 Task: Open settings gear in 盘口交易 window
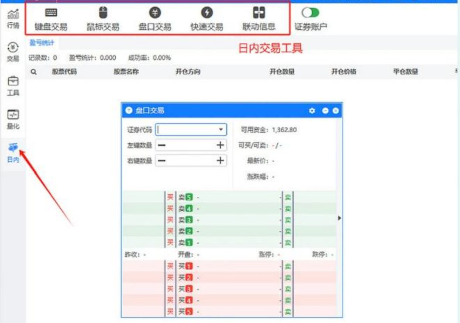tap(312, 111)
